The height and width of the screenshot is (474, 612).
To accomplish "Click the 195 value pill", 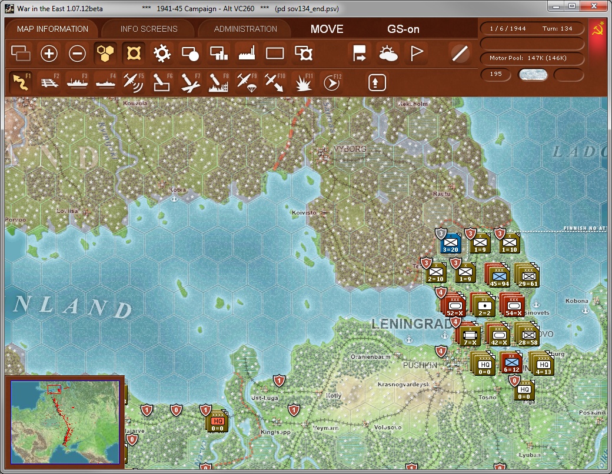I will pos(495,74).
